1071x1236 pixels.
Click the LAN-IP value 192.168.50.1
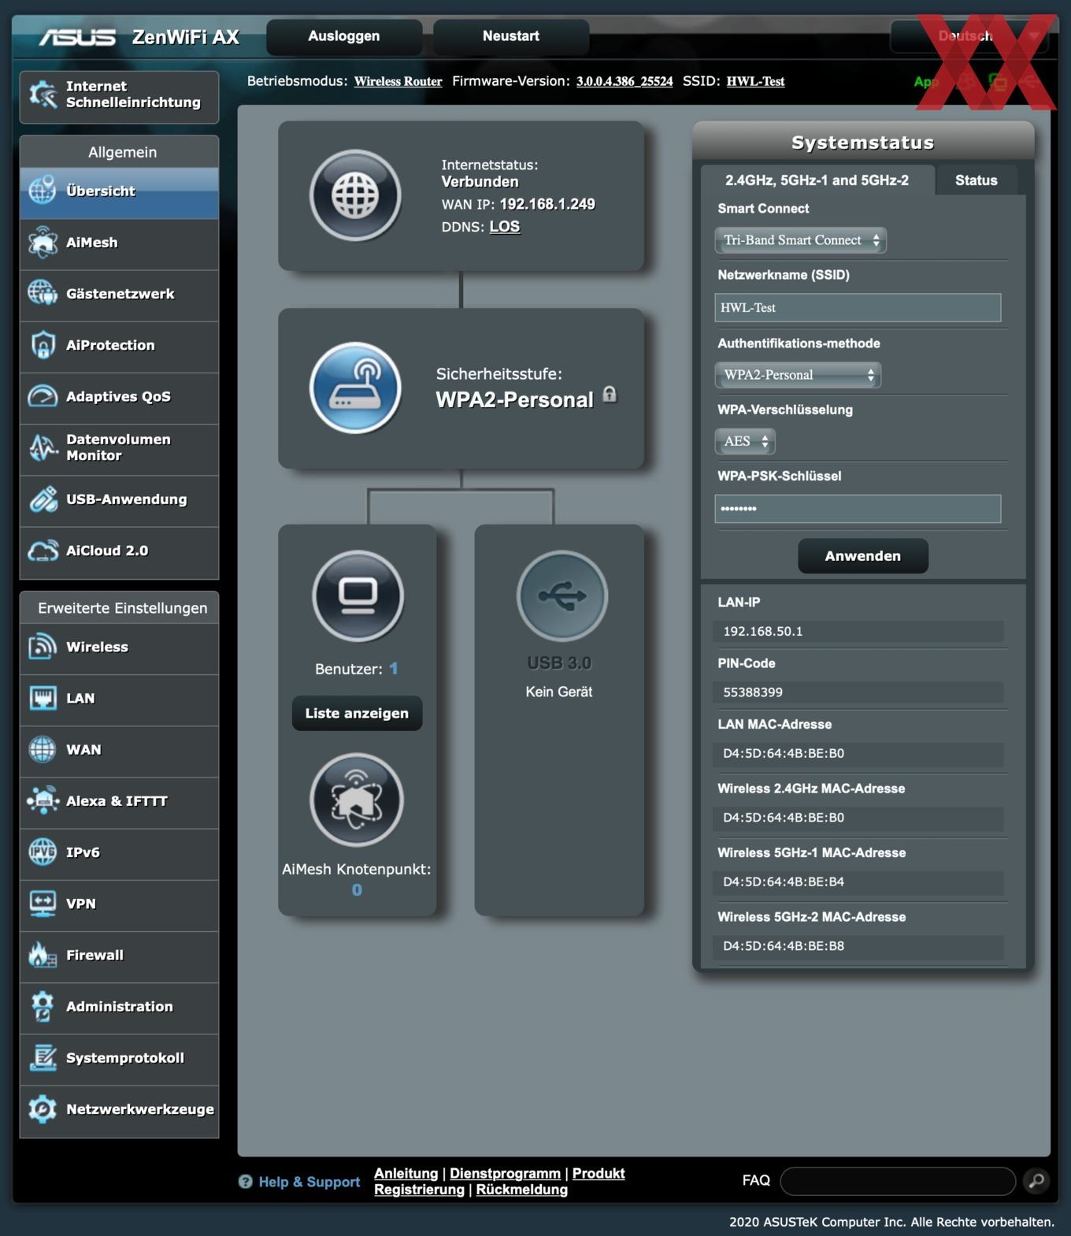[x=763, y=631]
